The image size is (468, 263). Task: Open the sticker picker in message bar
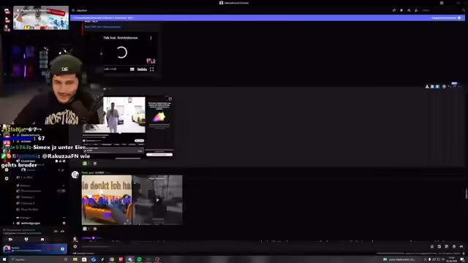(447, 247)
